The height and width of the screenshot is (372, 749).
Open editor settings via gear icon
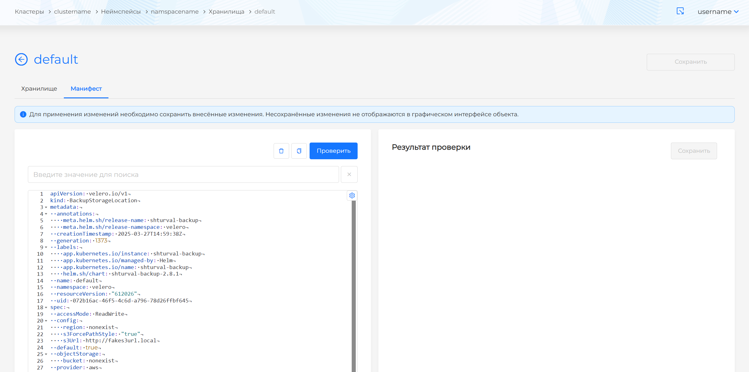tap(352, 195)
